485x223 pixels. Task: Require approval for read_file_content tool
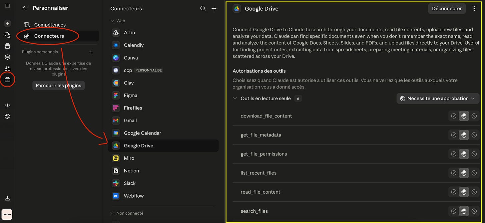(464, 192)
